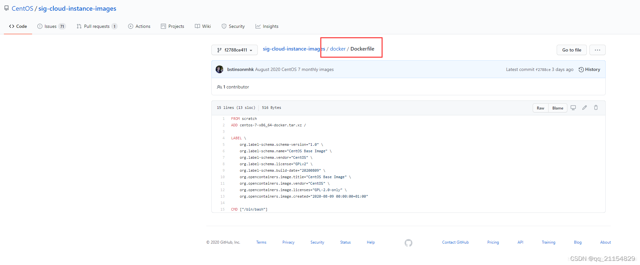Open footer Training link
Viewport: 640px width, 265px height.
(x=549, y=242)
